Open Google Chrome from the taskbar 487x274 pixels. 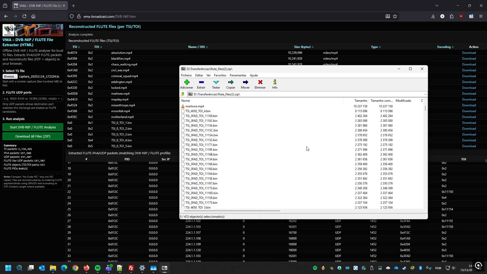click(x=75, y=268)
